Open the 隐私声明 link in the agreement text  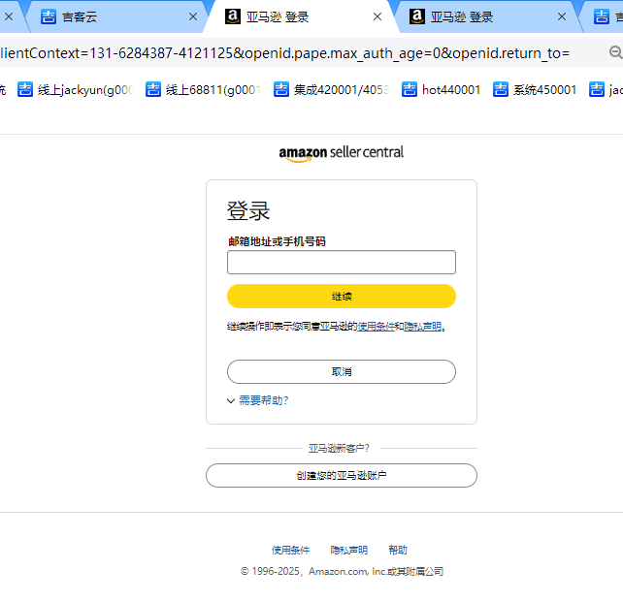(422, 327)
